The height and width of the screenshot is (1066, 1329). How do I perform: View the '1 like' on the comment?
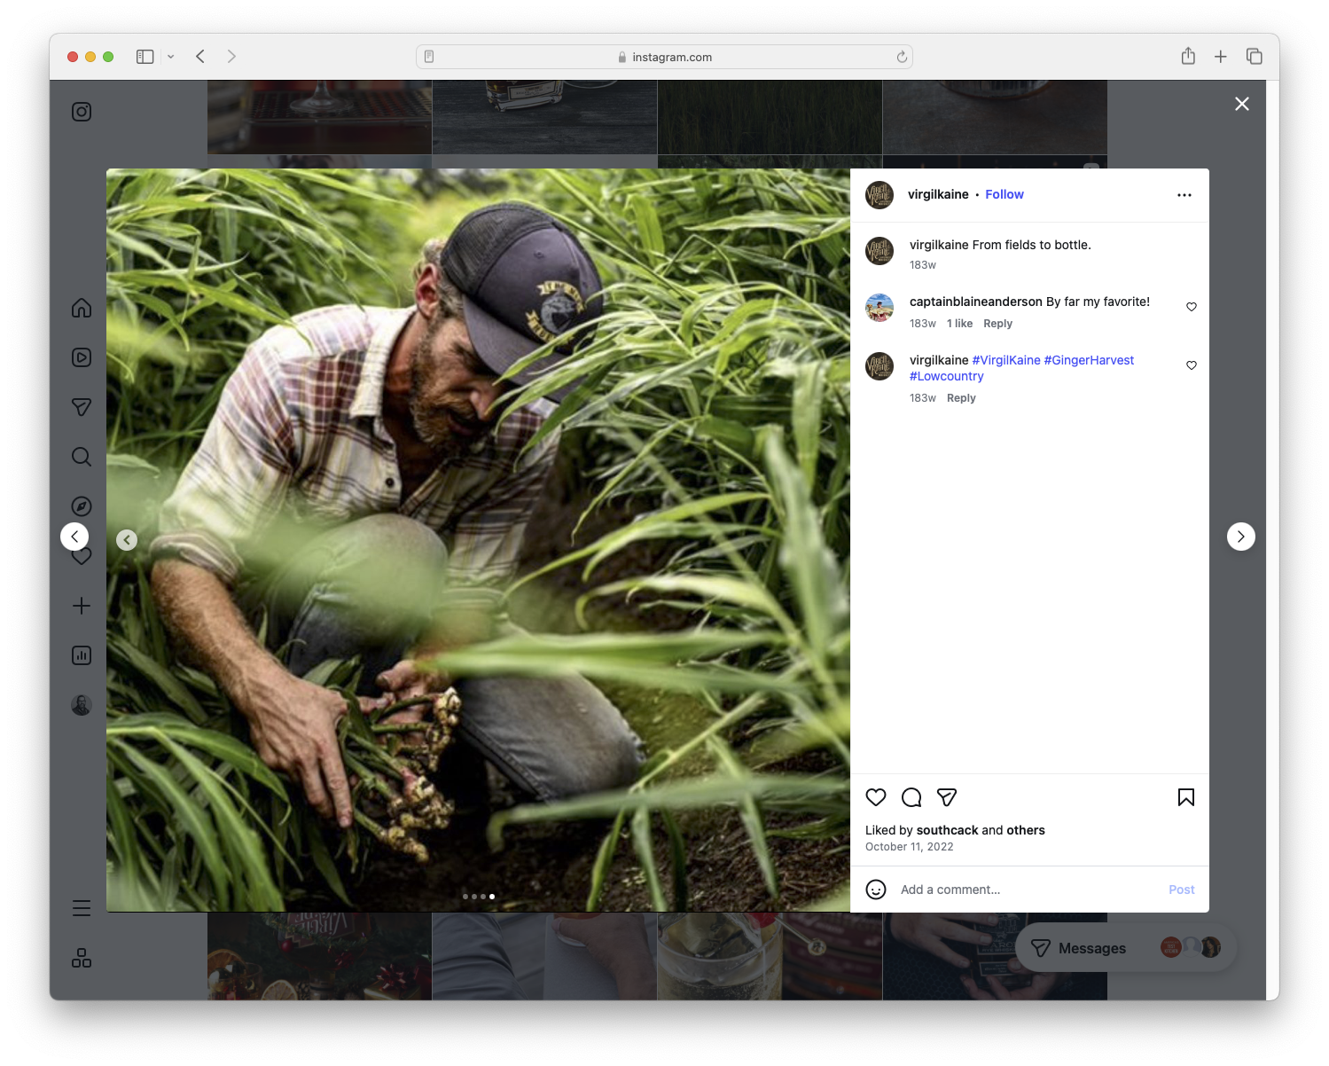click(959, 324)
